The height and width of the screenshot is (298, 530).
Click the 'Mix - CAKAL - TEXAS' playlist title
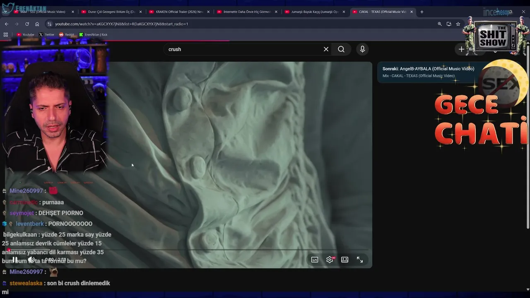[418, 76]
